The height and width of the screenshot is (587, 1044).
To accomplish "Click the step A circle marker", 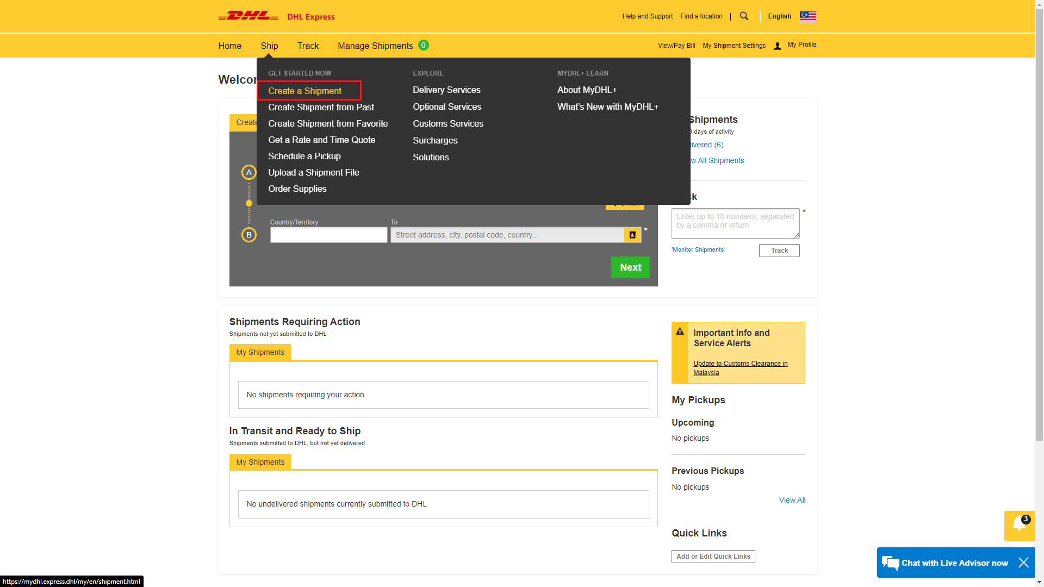I will (249, 172).
